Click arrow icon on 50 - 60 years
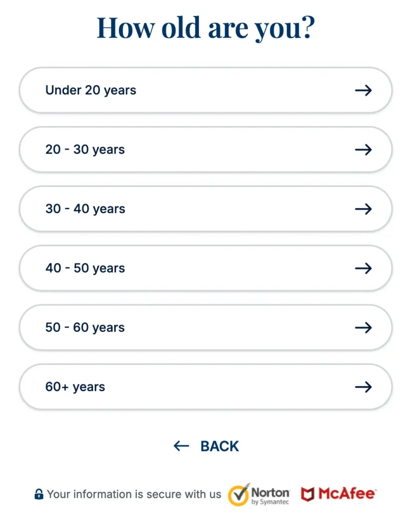The height and width of the screenshot is (516, 417). pos(363,328)
